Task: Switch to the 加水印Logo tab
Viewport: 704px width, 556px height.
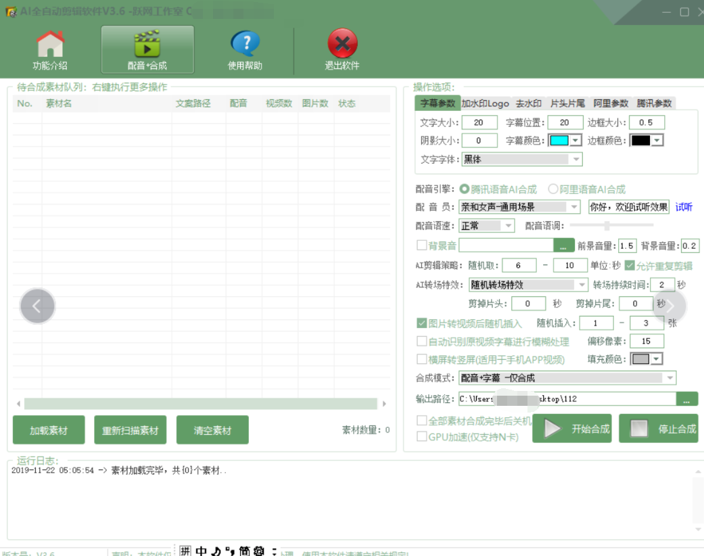Action: pos(485,103)
